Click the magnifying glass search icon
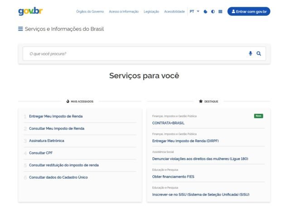 [x=259, y=53]
